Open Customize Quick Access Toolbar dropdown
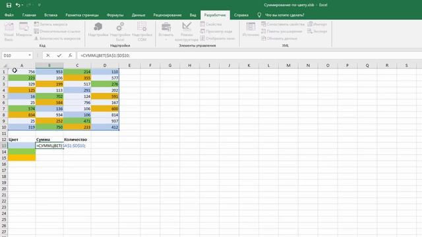The width and height of the screenshot is (422, 237). (x=40, y=5)
